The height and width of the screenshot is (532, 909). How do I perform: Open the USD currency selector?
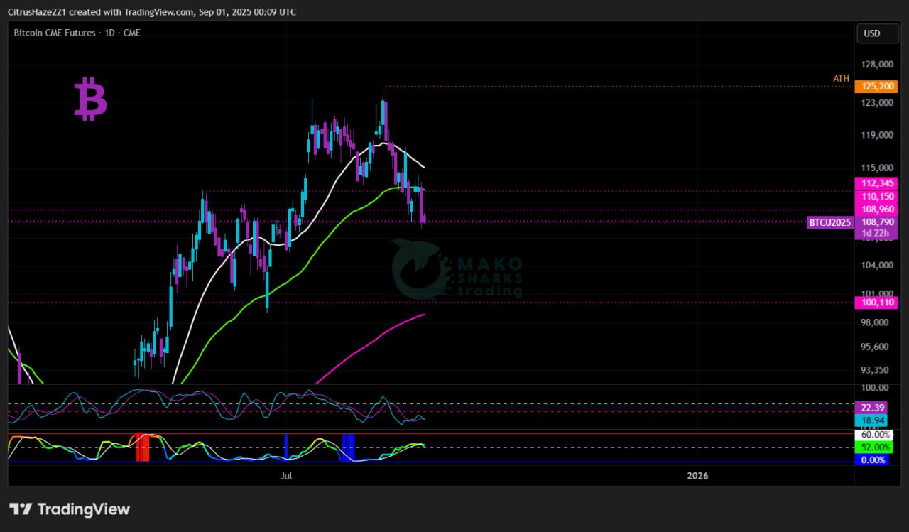(x=871, y=33)
